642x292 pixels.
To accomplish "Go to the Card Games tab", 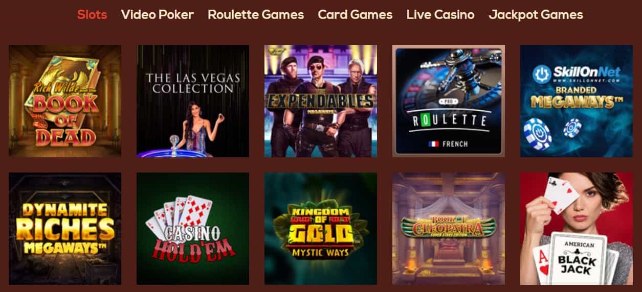I will tap(355, 15).
